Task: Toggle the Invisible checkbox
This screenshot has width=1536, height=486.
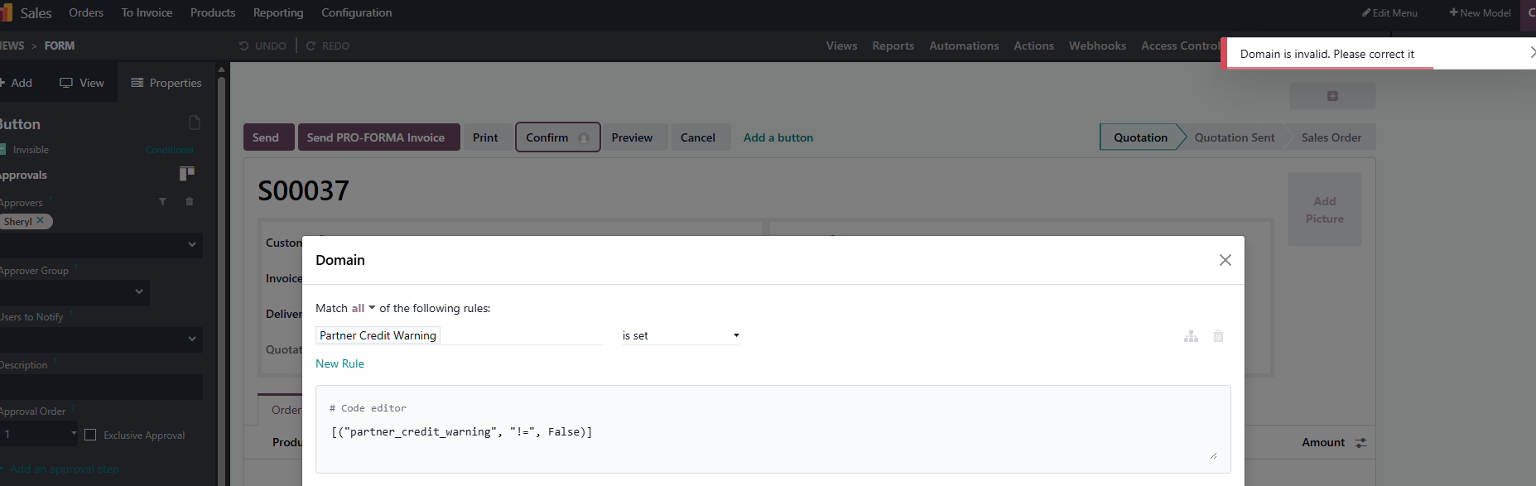Action: (x=3, y=150)
